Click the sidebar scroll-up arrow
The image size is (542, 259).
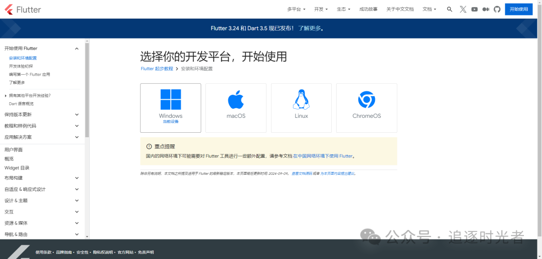pyautogui.click(x=87, y=41)
